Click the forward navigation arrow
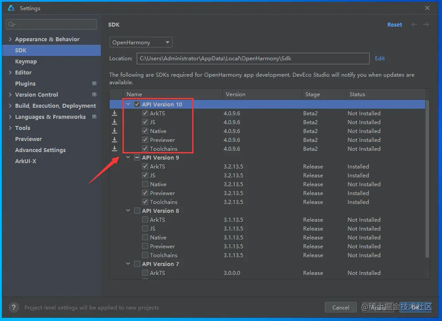 (x=426, y=24)
